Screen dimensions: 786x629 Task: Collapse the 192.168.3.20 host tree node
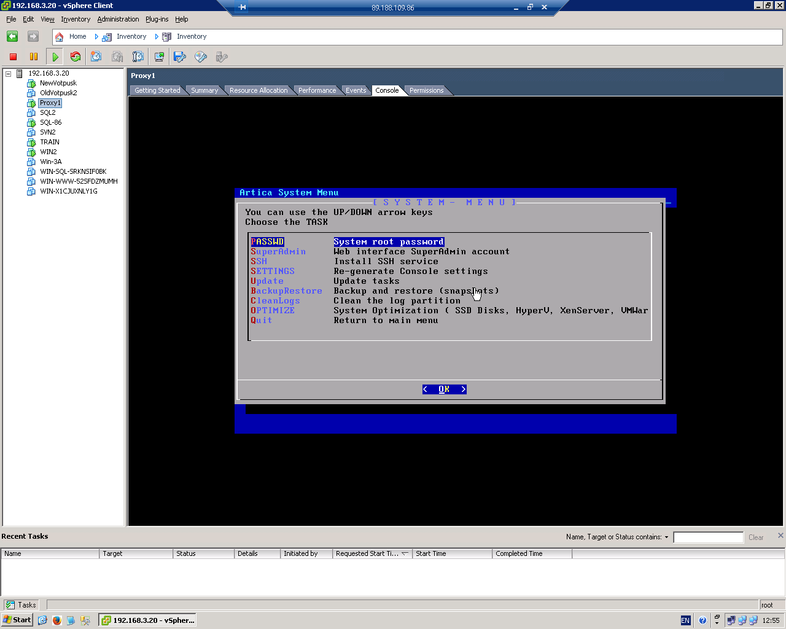tap(9, 74)
